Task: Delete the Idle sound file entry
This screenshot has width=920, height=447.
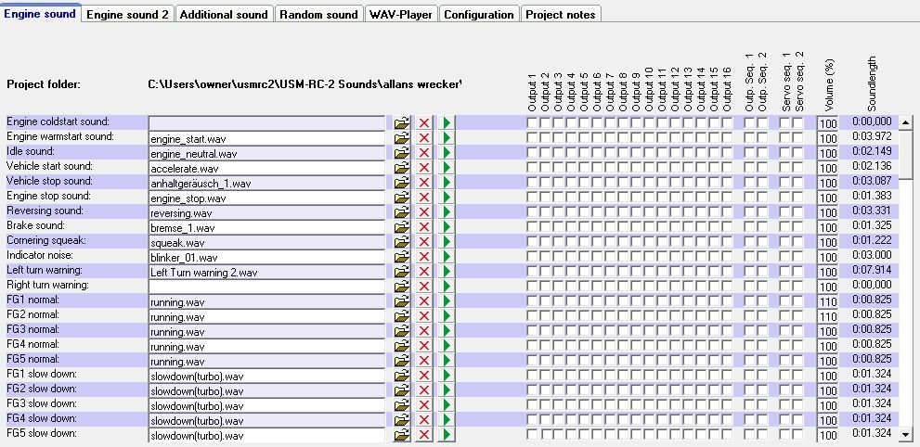Action: [424, 152]
